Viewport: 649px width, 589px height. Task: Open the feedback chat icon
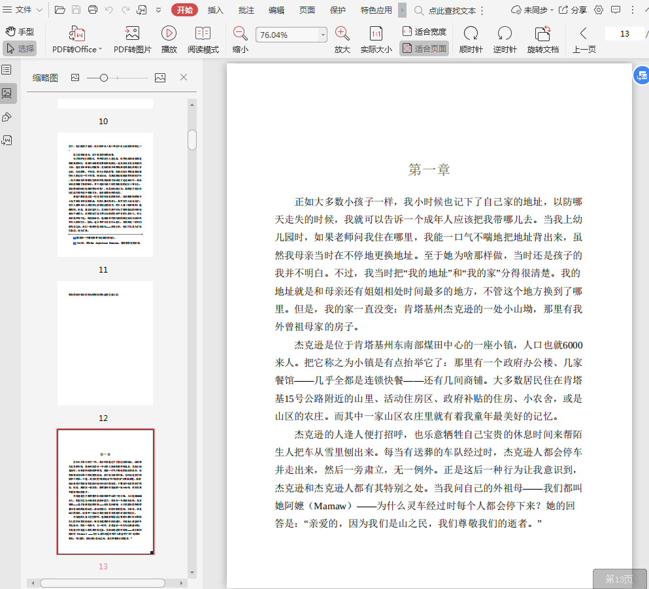pos(616,10)
